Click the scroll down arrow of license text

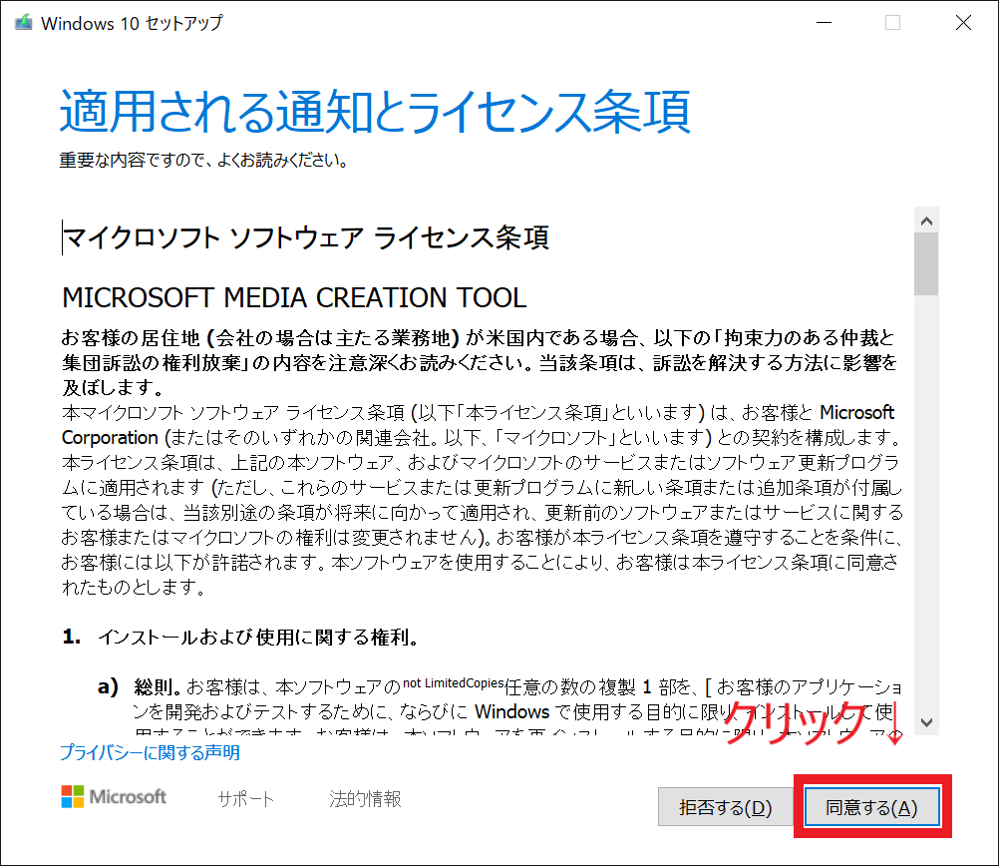[x=926, y=722]
